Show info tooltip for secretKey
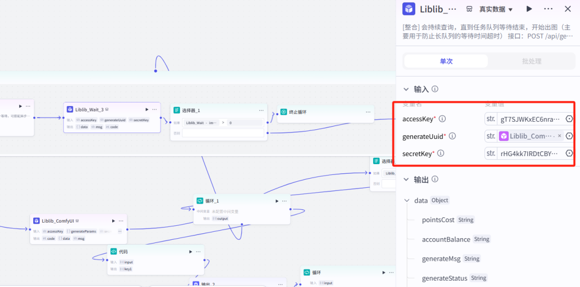 pyautogui.click(x=440, y=153)
